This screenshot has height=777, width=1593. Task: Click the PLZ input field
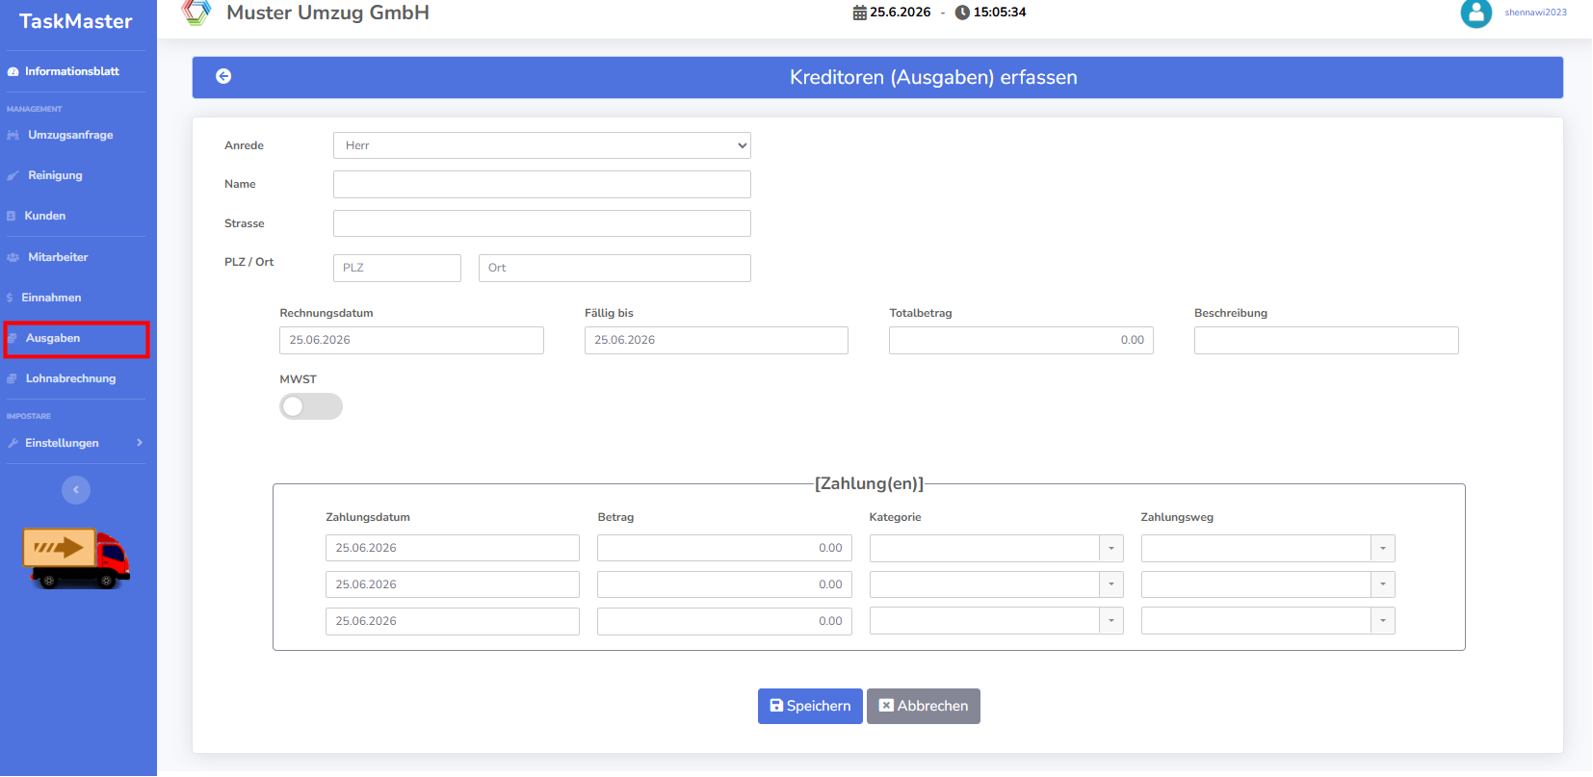click(x=397, y=268)
